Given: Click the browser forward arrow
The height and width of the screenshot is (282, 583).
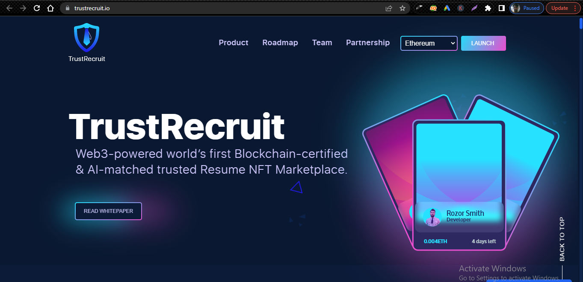Looking at the screenshot, I should point(23,8).
